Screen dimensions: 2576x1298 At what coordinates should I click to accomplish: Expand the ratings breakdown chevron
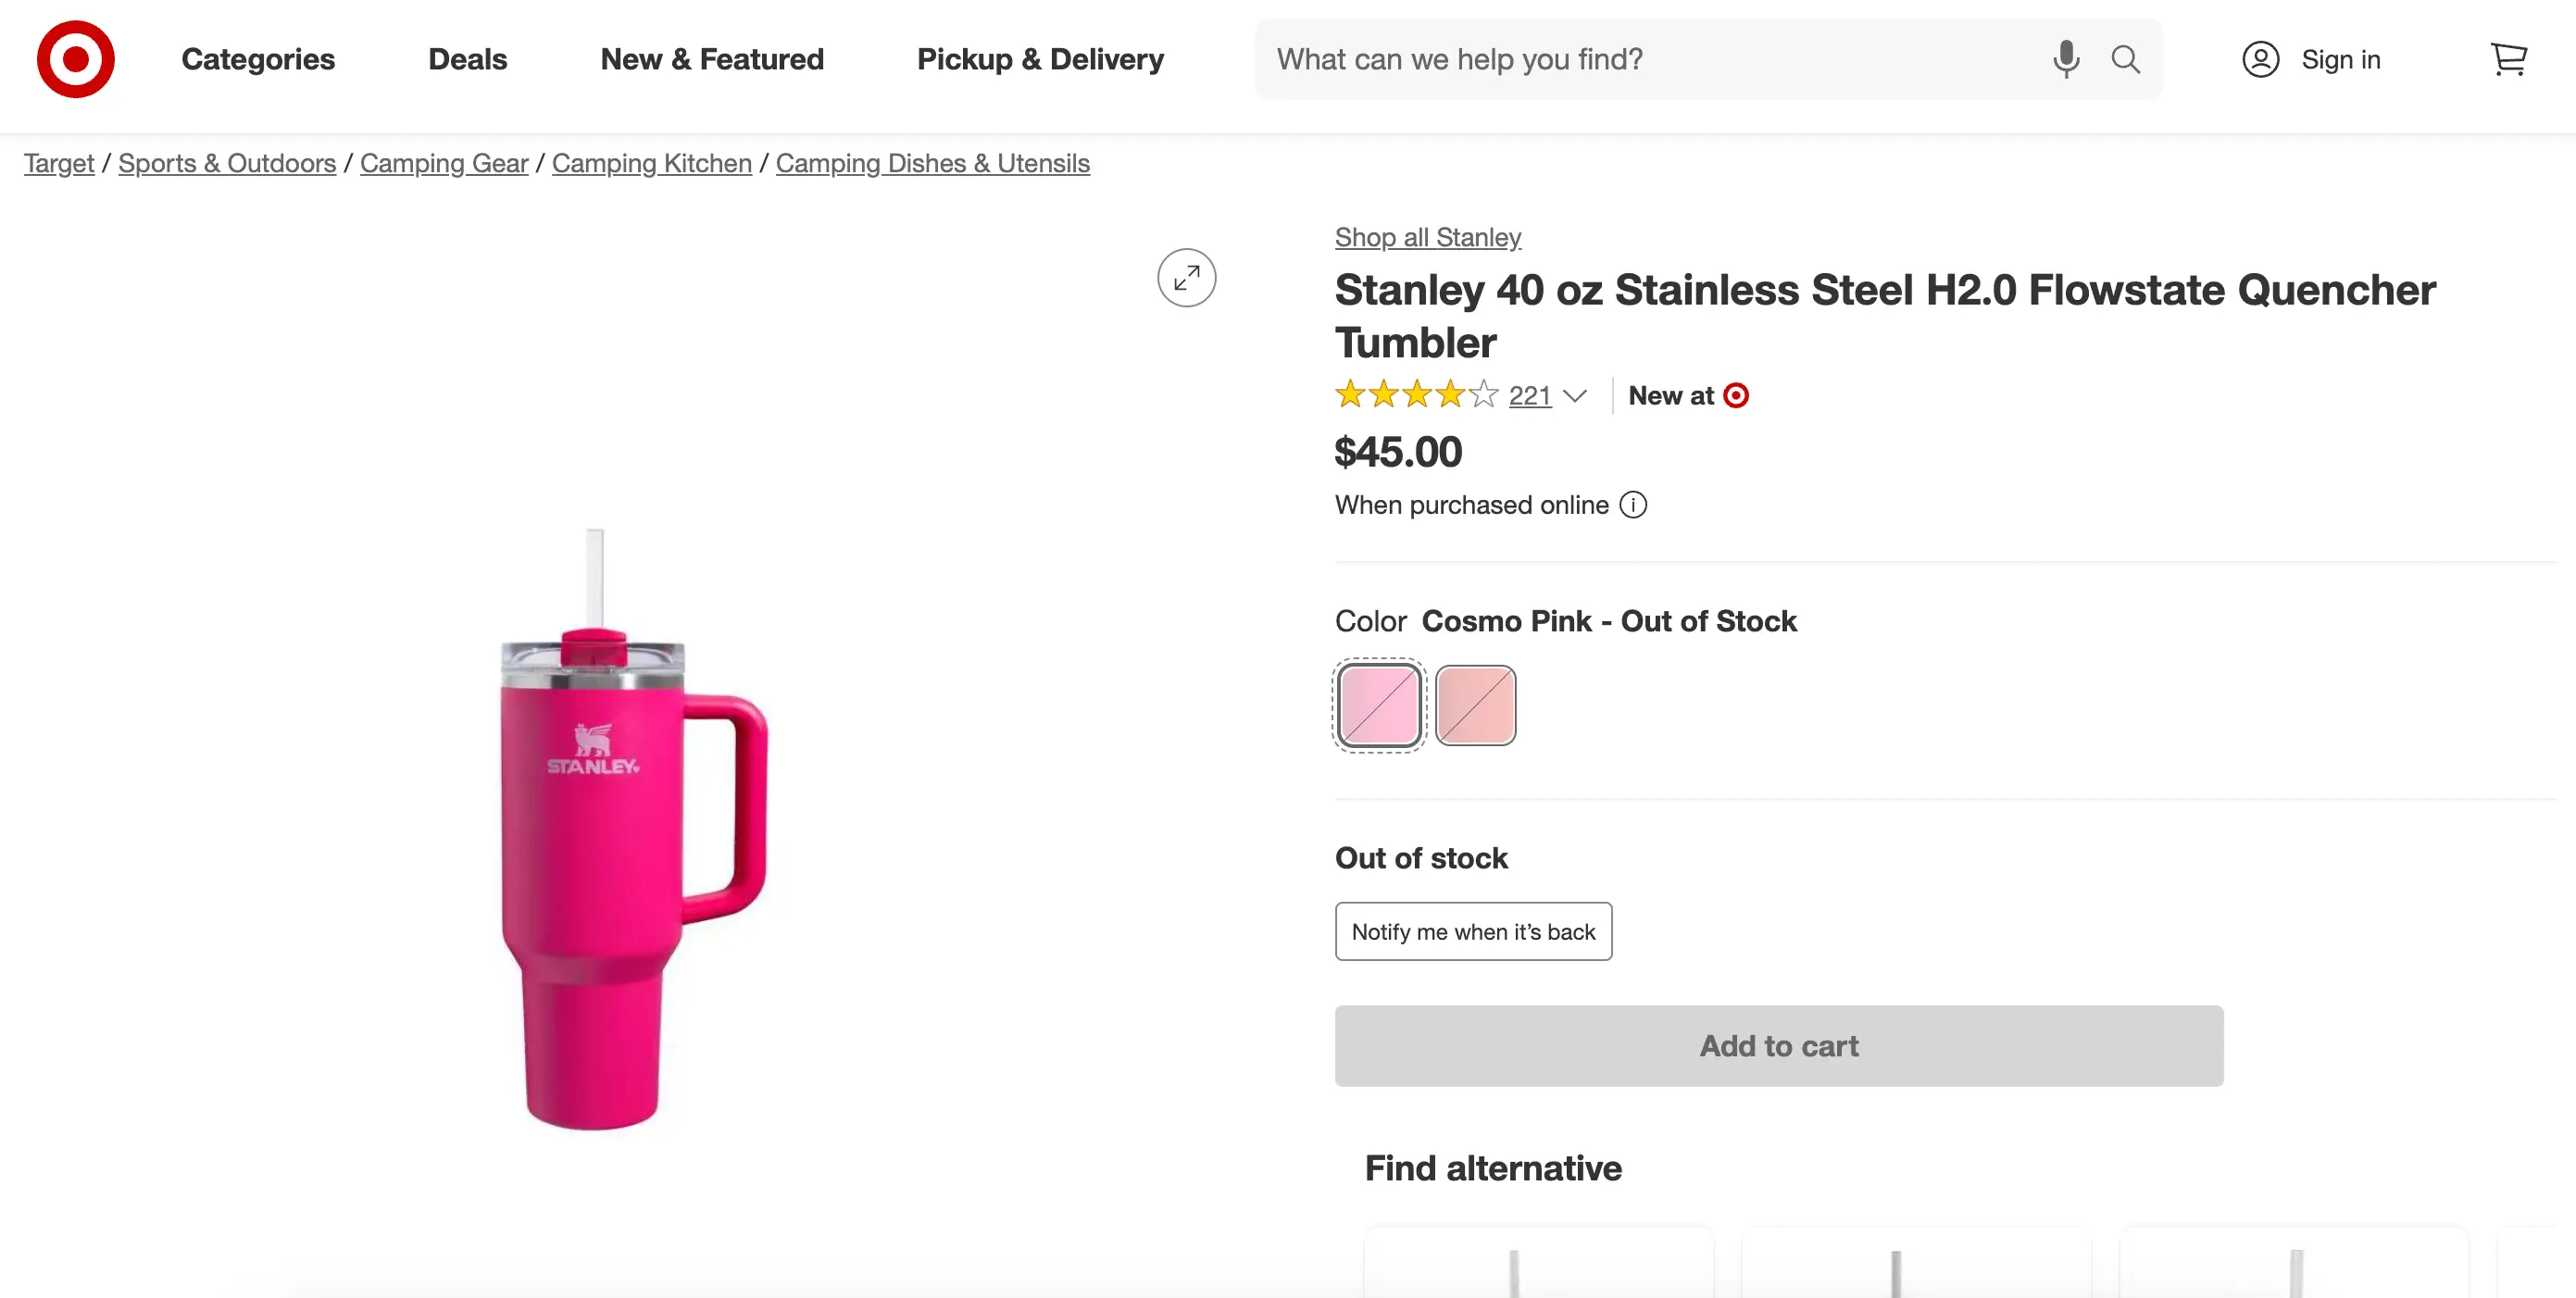point(1577,396)
